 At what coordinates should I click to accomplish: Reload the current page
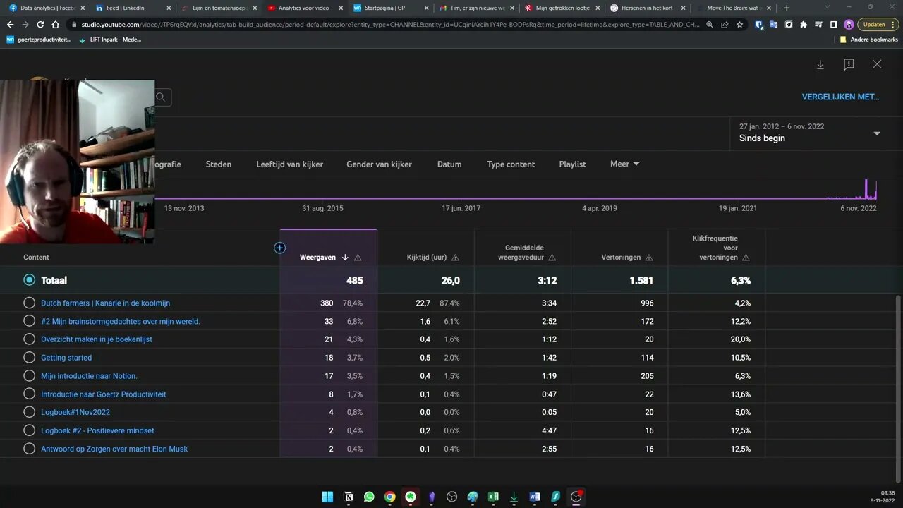40,24
